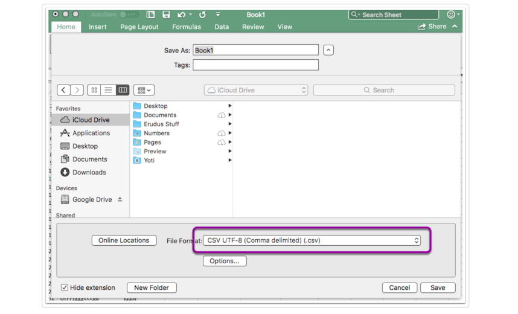Switch to list view
The image size is (518, 314).
tap(108, 90)
